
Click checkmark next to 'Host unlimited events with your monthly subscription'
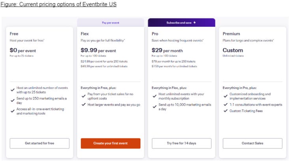pos(155,96)
